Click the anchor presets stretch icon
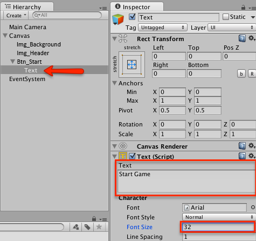256x241 pixels. [132, 64]
